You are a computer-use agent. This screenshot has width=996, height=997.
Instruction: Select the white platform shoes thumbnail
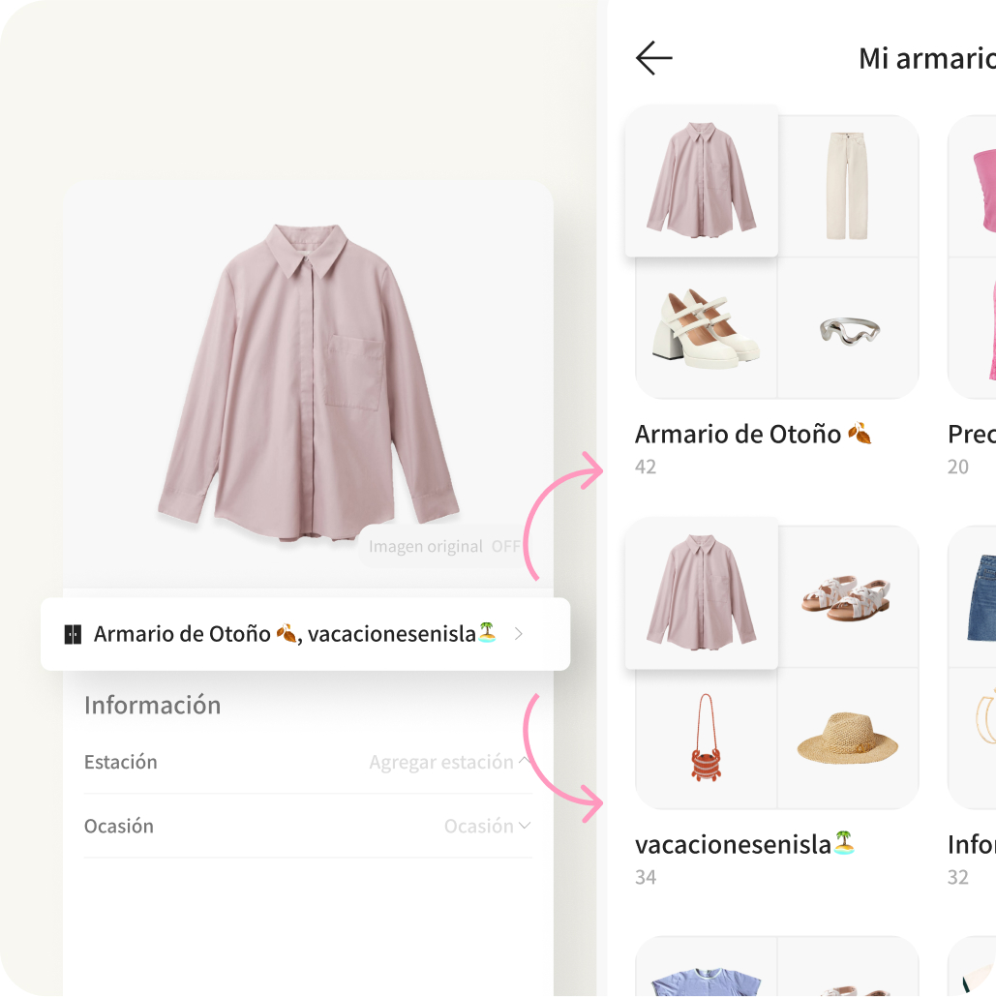706,328
